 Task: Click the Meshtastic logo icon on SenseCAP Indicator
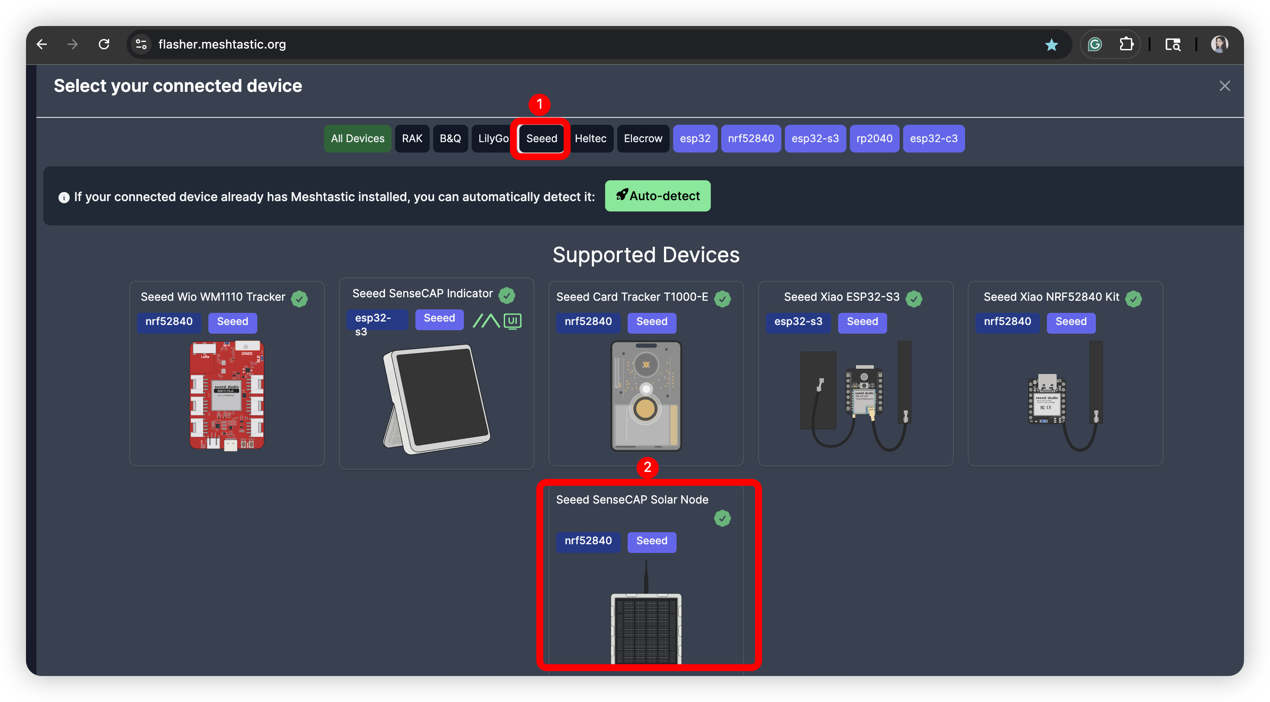tap(486, 321)
